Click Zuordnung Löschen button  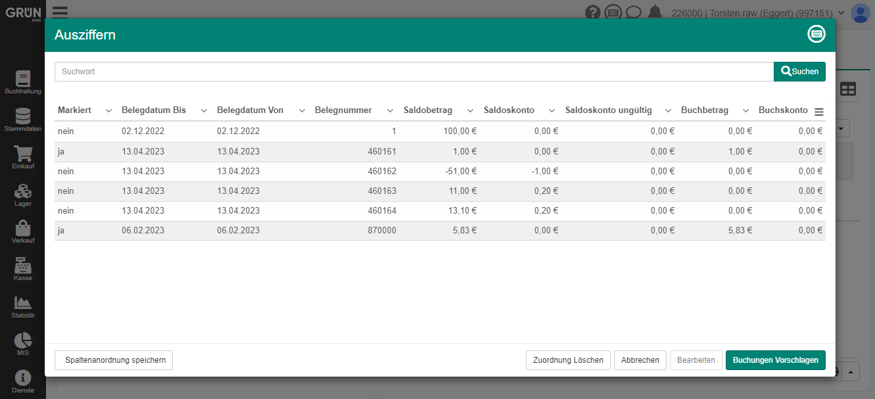[x=568, y=360]
